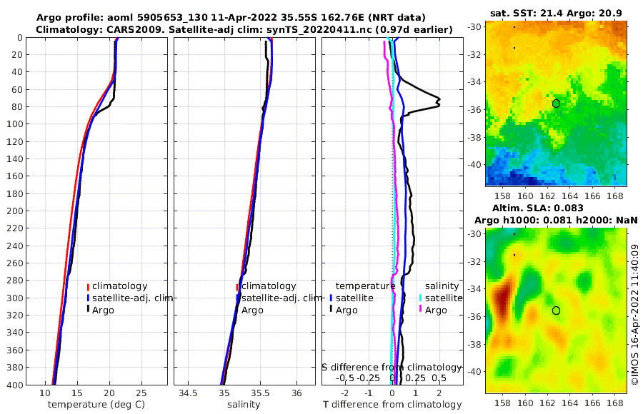
Task: Click the Argo temperature difference peak near 80 depth
Action: (438, 102)
